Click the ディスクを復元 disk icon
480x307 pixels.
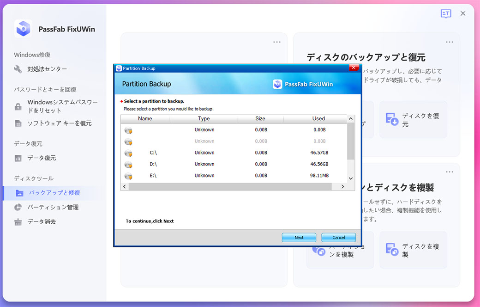click(x=392, y=119)
